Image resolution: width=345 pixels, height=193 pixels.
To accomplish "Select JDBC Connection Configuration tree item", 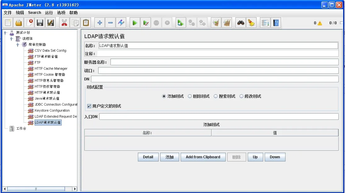I will pos(56,105).
